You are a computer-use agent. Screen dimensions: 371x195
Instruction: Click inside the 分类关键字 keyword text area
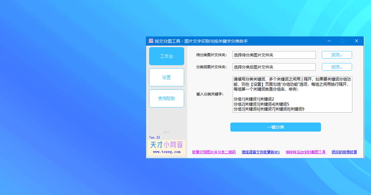291,94
